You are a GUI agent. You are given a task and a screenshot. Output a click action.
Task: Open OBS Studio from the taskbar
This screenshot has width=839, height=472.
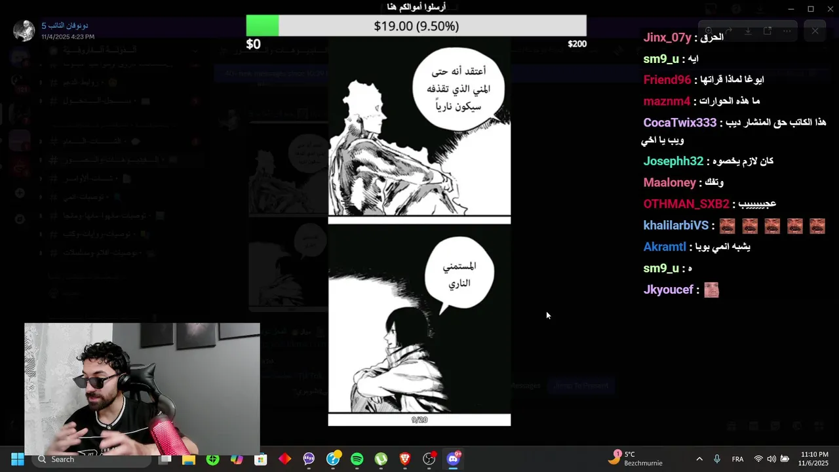click(429, 459)
